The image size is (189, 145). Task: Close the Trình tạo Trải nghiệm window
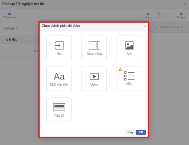pyautogui.click(x=185, y=4)
